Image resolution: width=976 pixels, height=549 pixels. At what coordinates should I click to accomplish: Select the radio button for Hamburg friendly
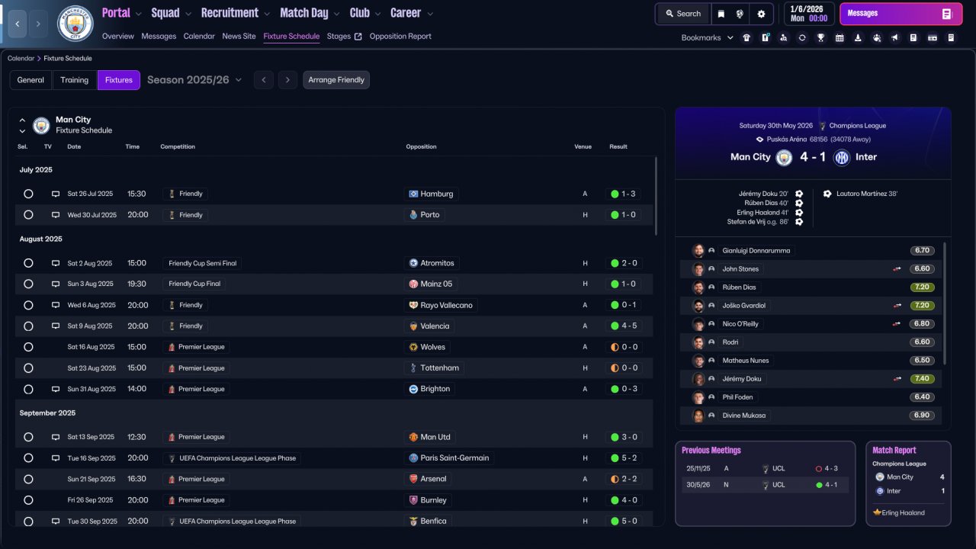tap(28, 194)
